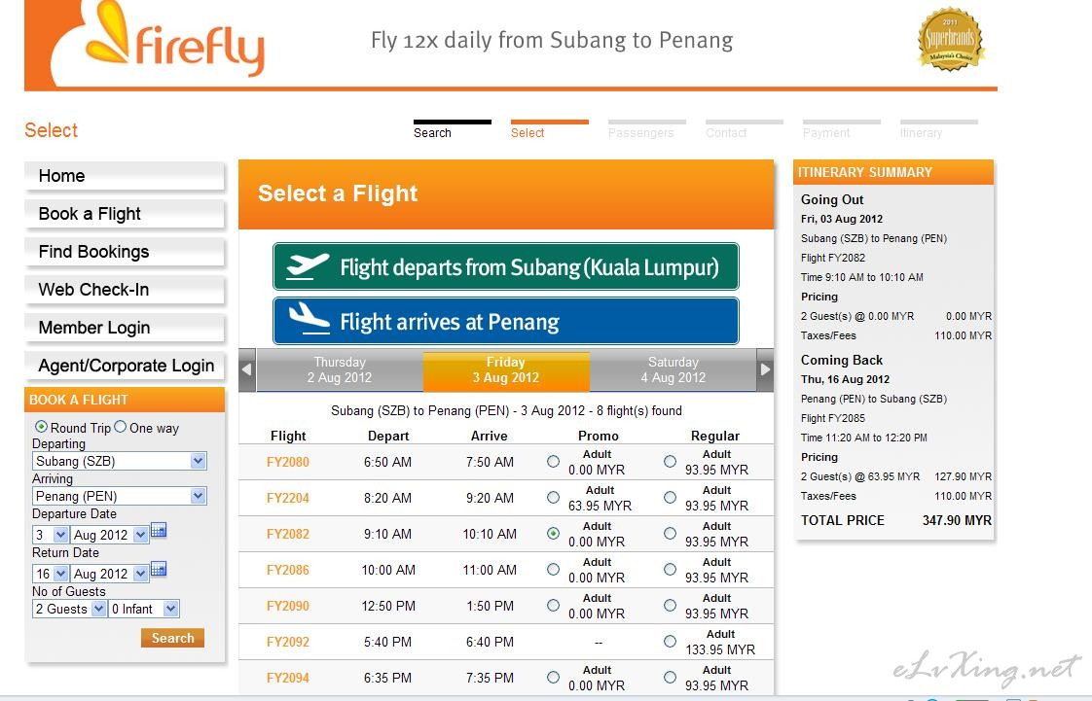This screenshot has width=1092, height=701.
Task: Choose FY2090 Promo fare radio button
Action: coord(553,605)
